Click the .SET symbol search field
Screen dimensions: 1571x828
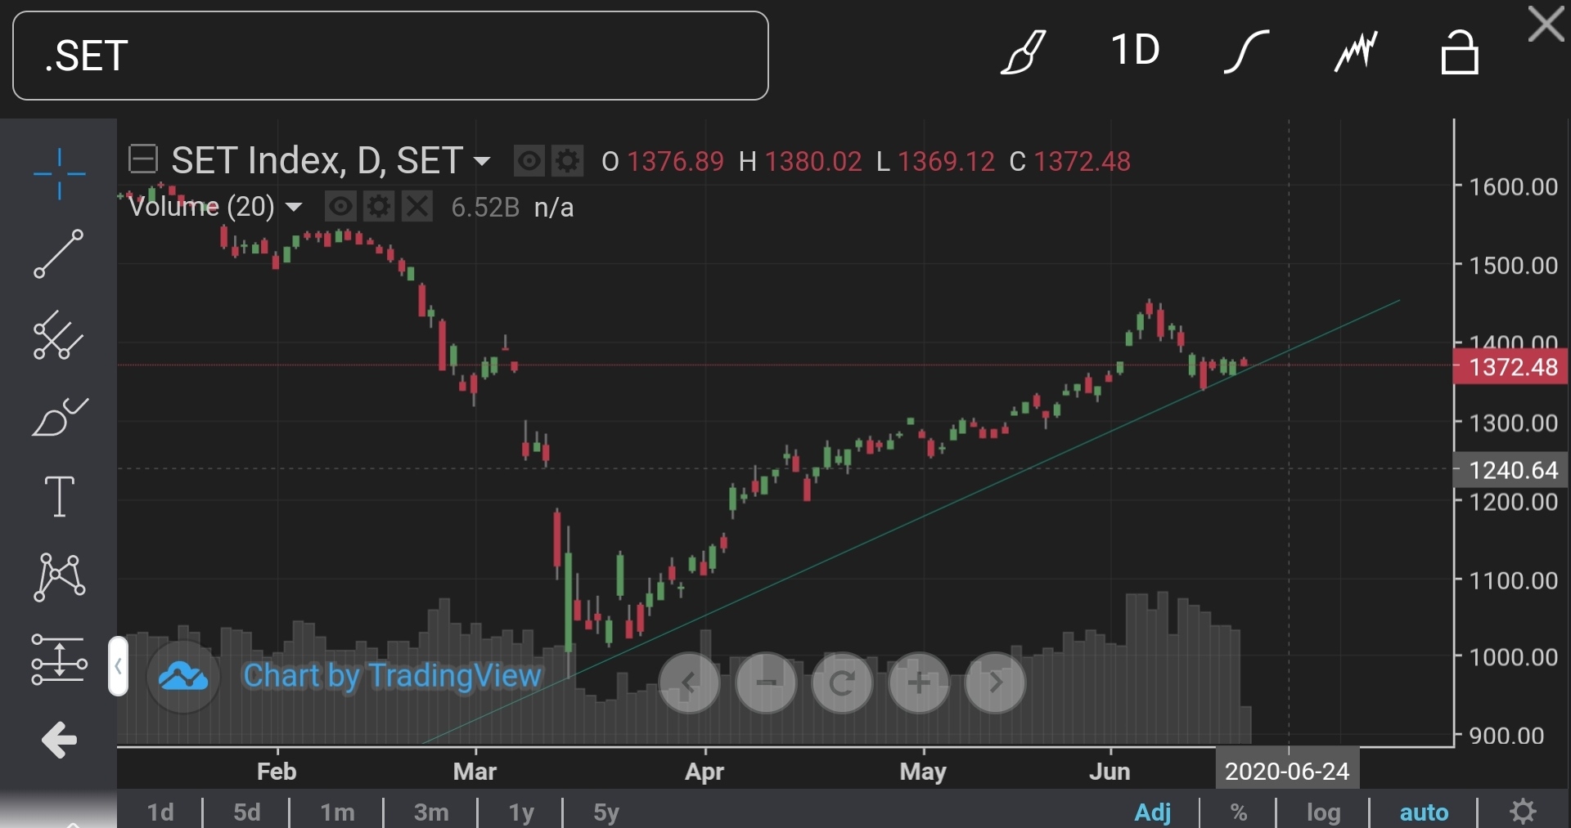(x=390, y=56)
